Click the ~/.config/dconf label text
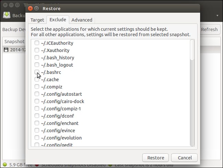 point(57,116)
